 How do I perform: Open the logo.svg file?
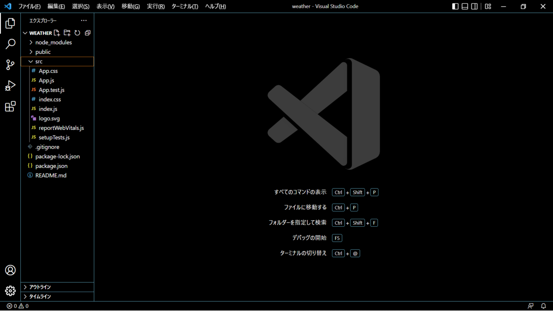point(57,118)
